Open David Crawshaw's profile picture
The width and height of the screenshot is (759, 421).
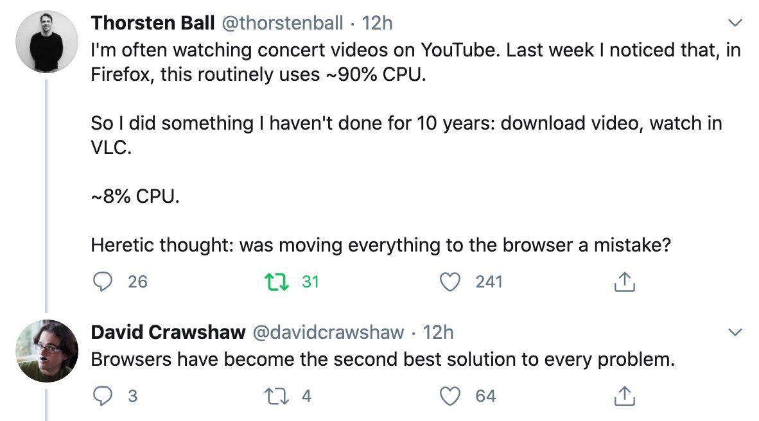coord(46,350)
